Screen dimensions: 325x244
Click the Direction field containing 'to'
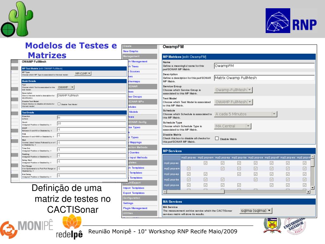[x=92, y=118]
